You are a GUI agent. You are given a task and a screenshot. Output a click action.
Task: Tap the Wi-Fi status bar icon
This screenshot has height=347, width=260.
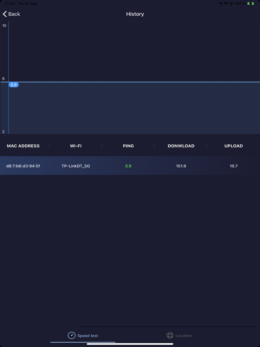coord(226,3)
